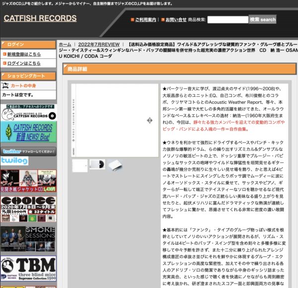The width and height of the screenshot is (298, 288).
Task: Focus the 商品検索 search input field
Action: (227, 19)
